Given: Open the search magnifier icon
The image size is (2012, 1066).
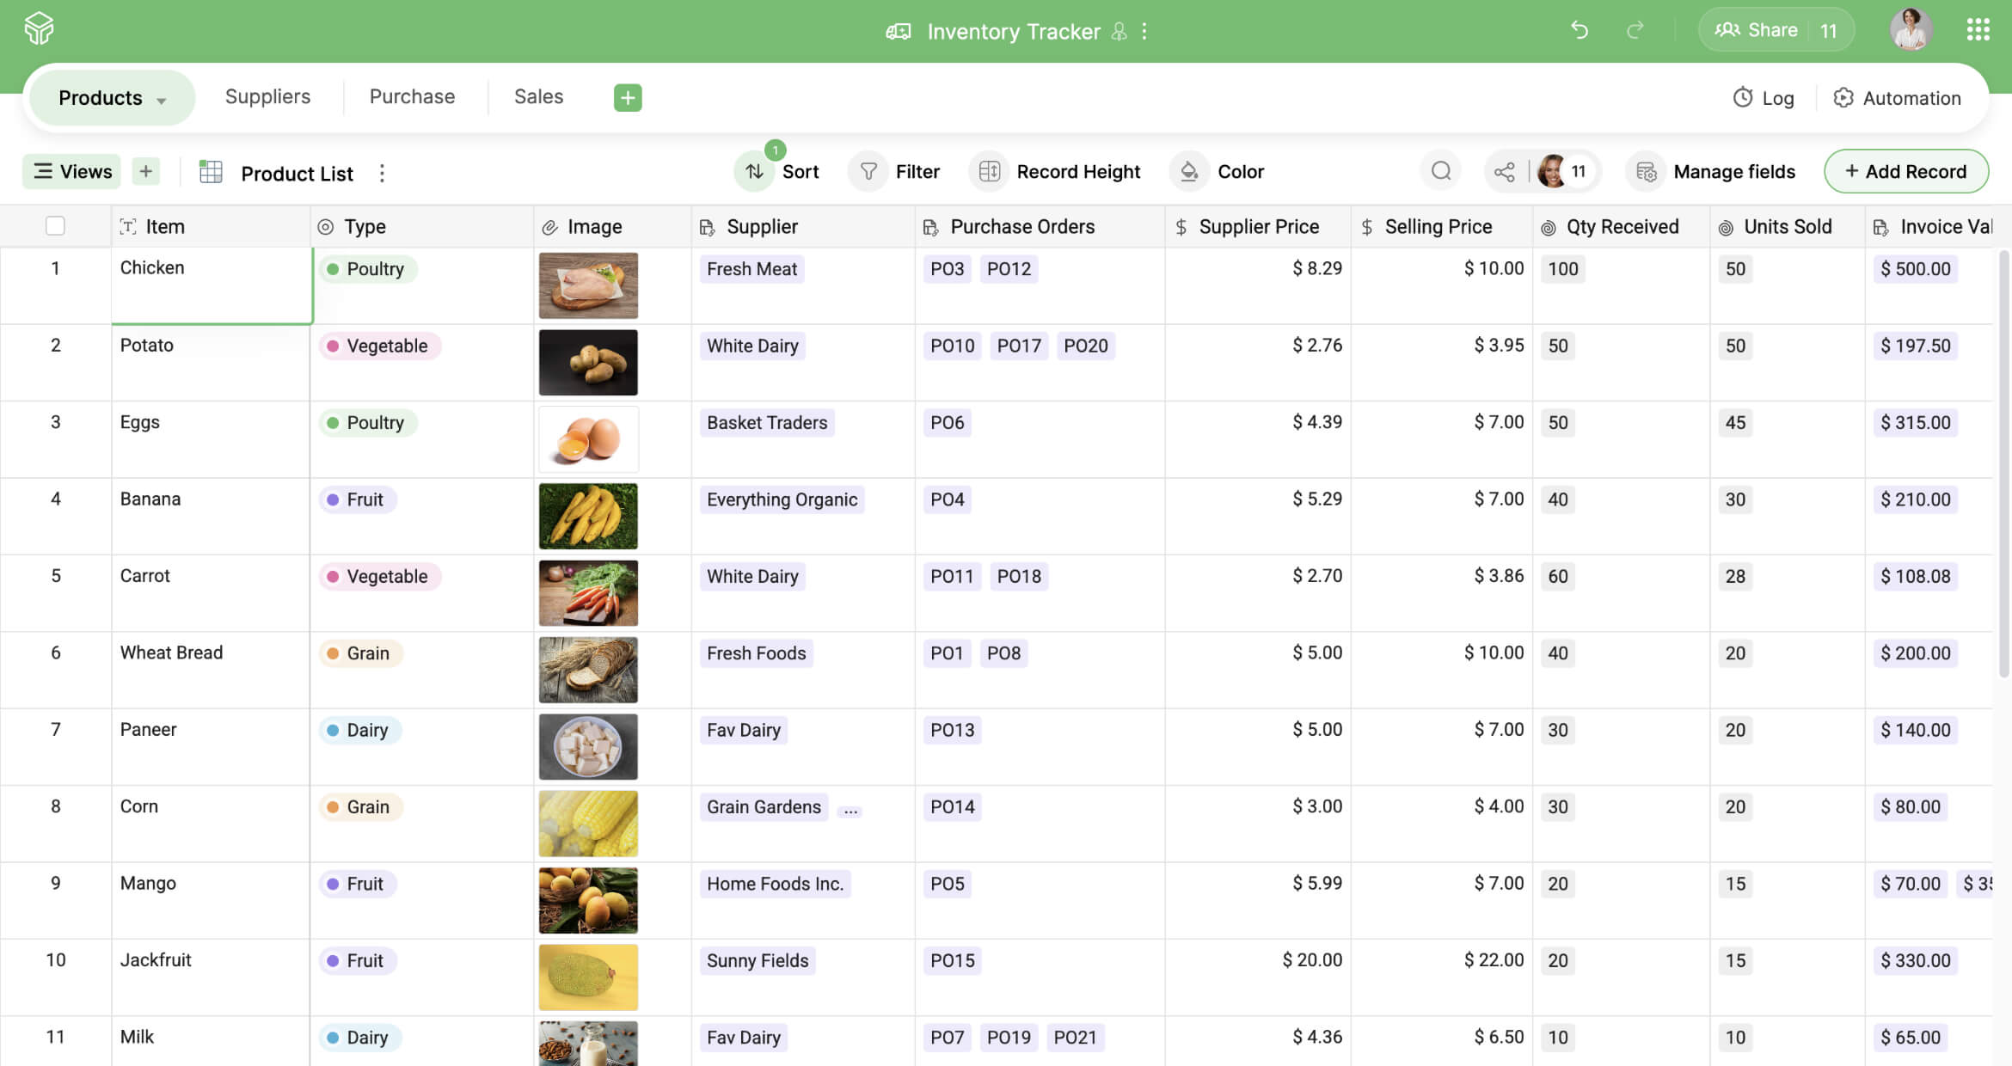Looking at the screenshot, I should click(1441, 171).
